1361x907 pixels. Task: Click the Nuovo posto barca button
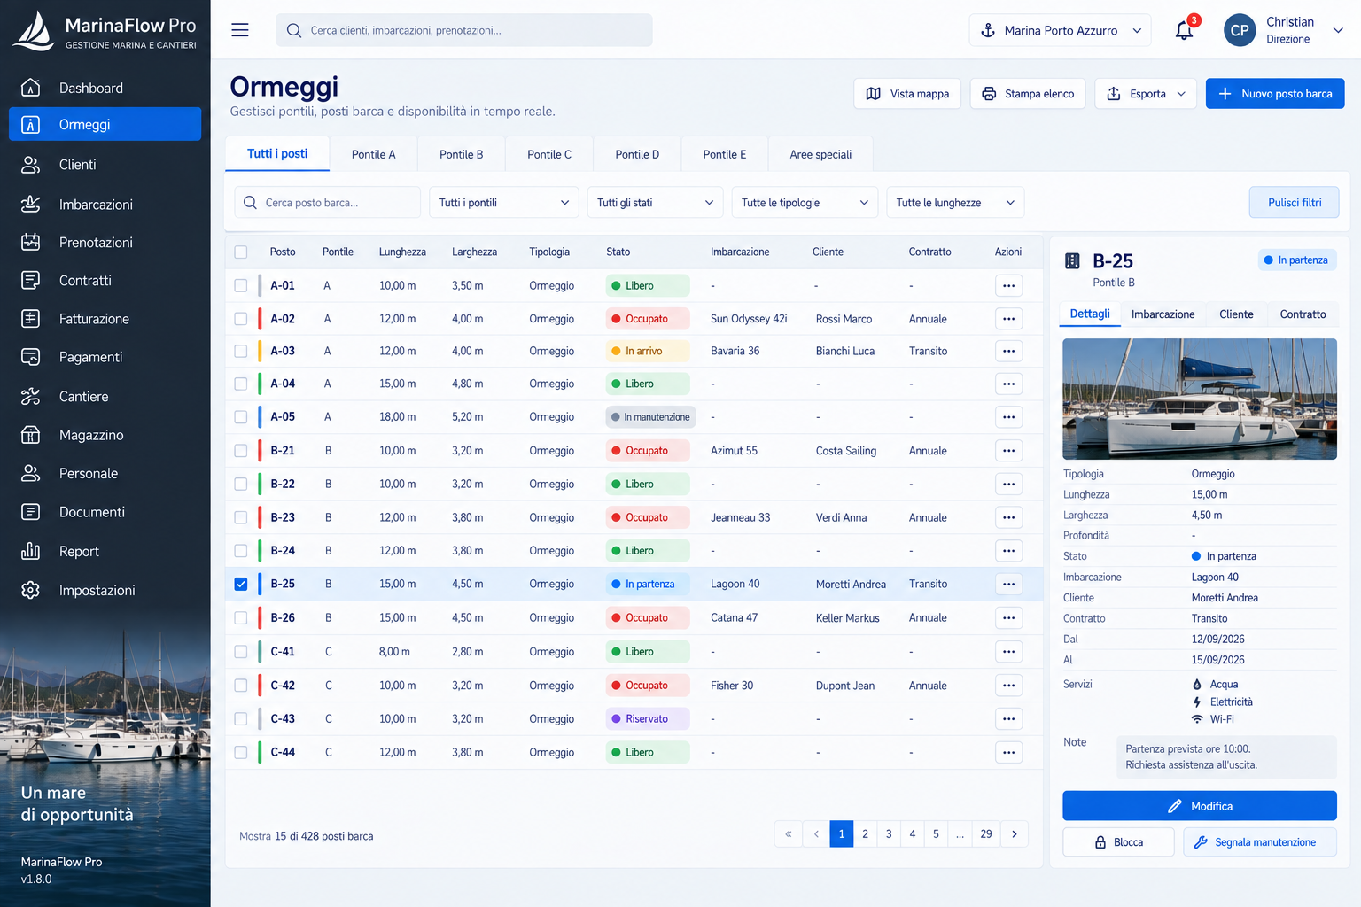pyautogui.click(x=1275, y=94)
